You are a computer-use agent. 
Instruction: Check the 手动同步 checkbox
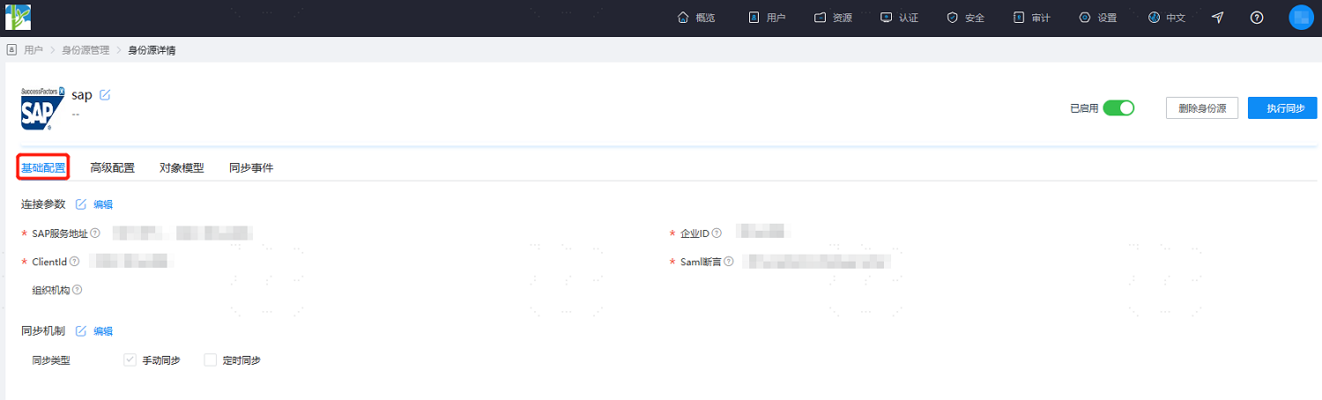130,359
